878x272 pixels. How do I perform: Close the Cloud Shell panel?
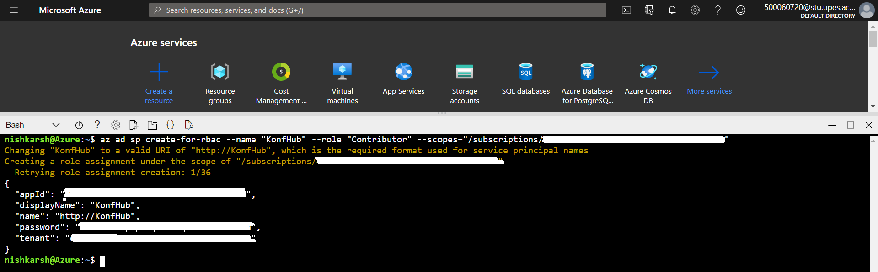click(x=869, y=125)
